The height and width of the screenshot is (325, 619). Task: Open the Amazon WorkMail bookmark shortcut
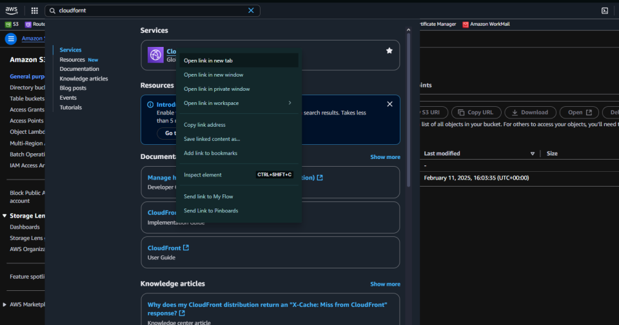486,24
